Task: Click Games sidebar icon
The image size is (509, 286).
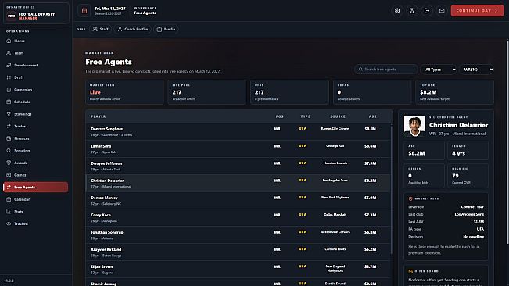Action: pyautogui.click(x=9, y=175)
